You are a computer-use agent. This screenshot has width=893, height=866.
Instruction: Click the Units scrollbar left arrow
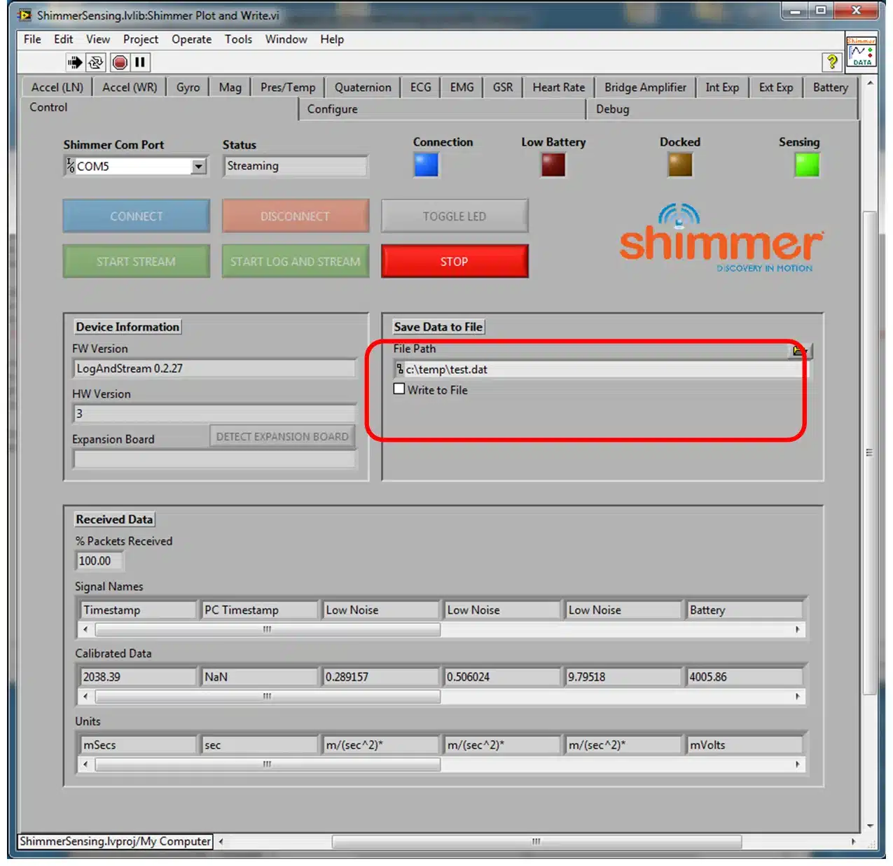[85, 764]
